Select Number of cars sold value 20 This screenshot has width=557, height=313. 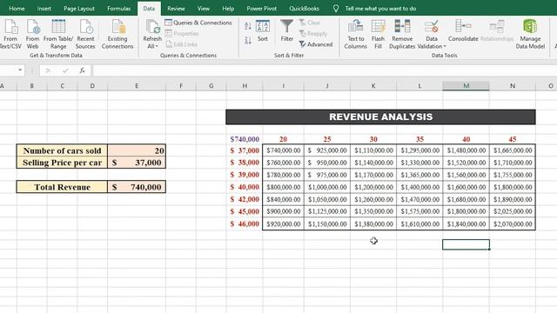pyautogui.click(x=137, y=150)
